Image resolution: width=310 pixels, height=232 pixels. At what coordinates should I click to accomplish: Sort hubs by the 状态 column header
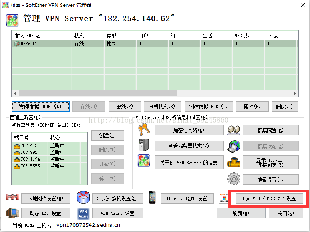point(87,36)
